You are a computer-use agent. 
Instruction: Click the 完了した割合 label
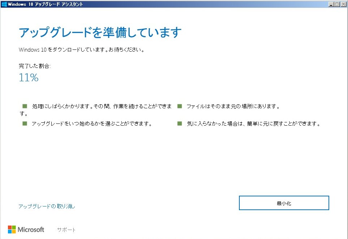tap(35, 66)
